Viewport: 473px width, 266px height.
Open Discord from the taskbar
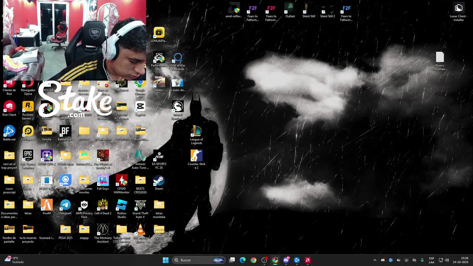286,260
